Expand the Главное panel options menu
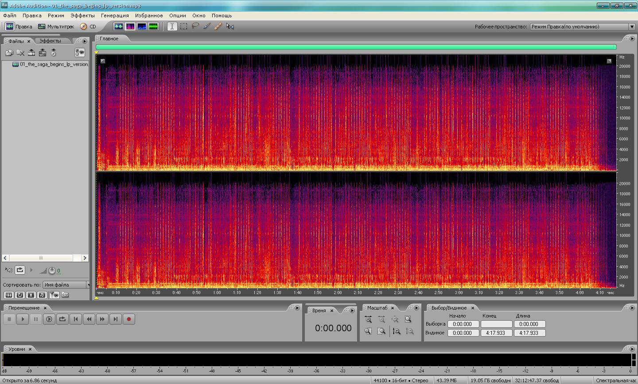 tap(632, 39)
